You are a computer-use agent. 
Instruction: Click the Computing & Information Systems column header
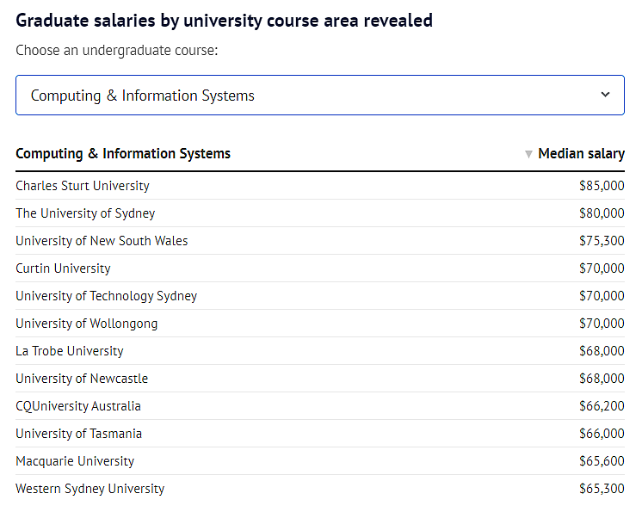click(x=123, y=153)
